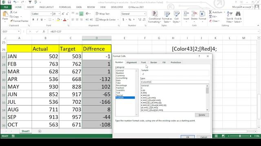261x146 pixels.
Task: Apply yellow Fill Color bucket
Action: coord(58,20)
